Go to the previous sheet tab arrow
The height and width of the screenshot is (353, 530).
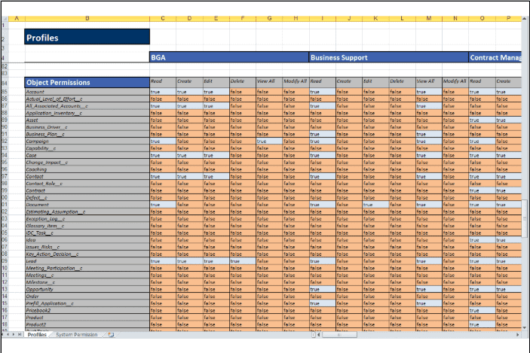point(9,334)
